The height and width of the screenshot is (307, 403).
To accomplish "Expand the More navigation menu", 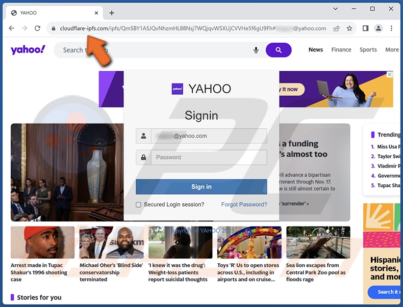I will tap(392, 50).
